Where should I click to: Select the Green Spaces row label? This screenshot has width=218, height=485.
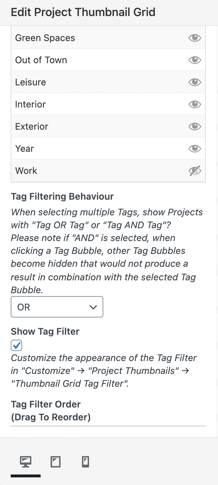tap(45, 38)
